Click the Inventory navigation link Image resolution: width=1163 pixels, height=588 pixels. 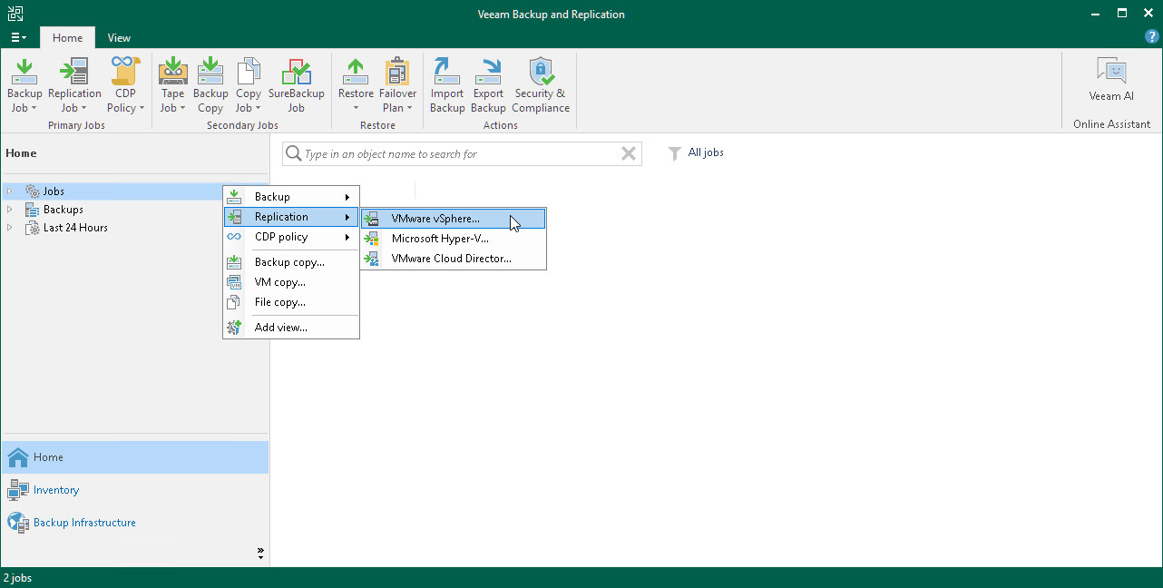pyautogui.click(x=56, y=490)
